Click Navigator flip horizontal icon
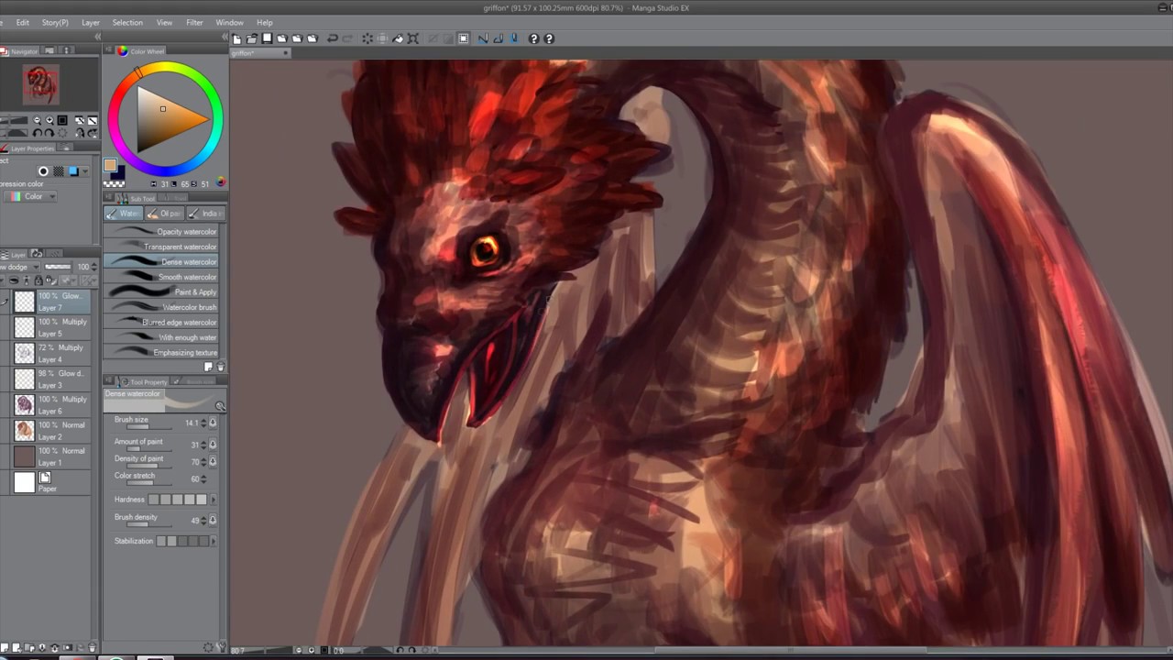This screenshot has width=1173, height=660. pyautogui.click(x=80, y=133)
